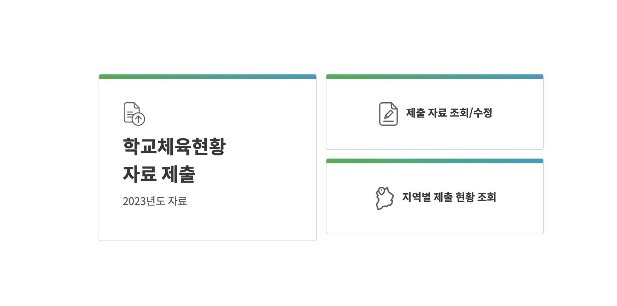
Task: Select the pencil-on-document edit icon
Action: (388, 115)
